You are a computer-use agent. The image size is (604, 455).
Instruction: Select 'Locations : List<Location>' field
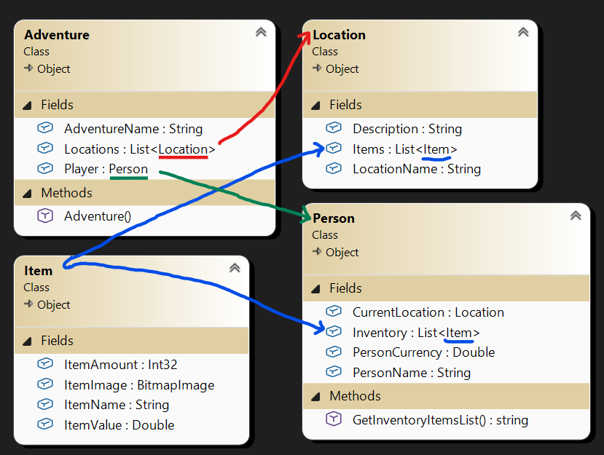(140, 149)
